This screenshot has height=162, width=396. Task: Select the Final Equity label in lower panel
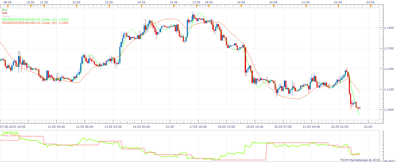pyautogui.click(x=10, y=132)
